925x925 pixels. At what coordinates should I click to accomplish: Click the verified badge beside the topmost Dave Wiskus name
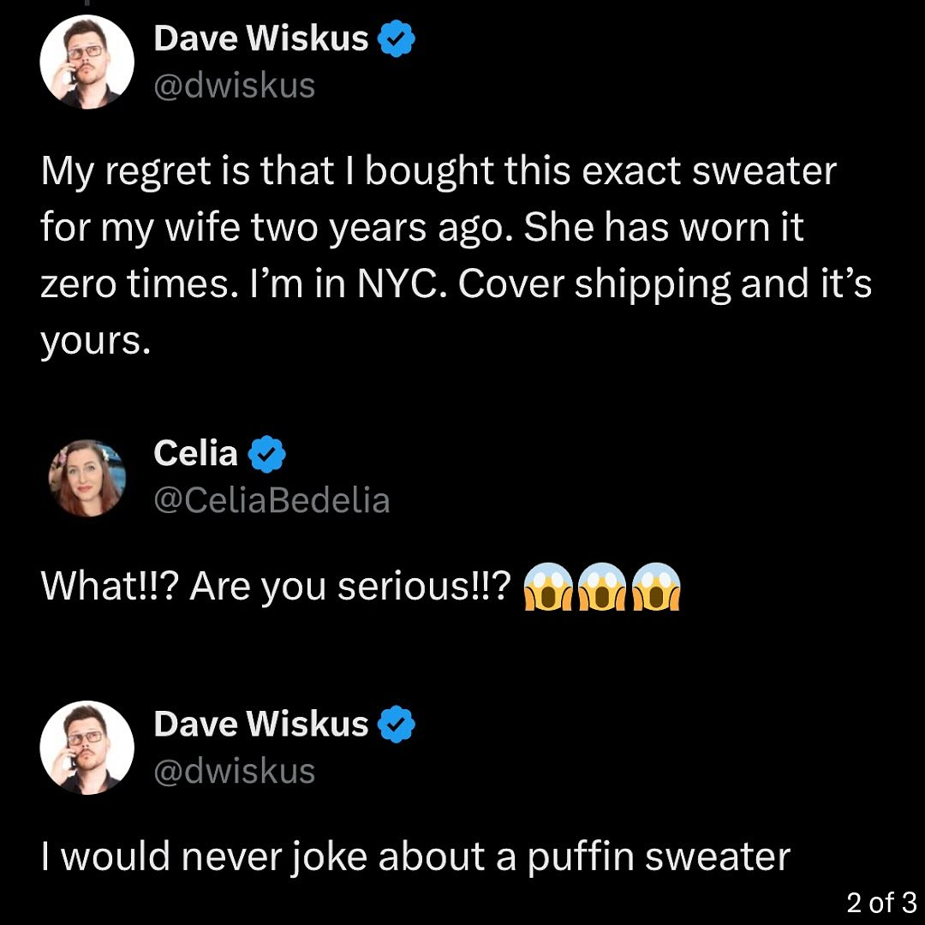click(397, 39)
